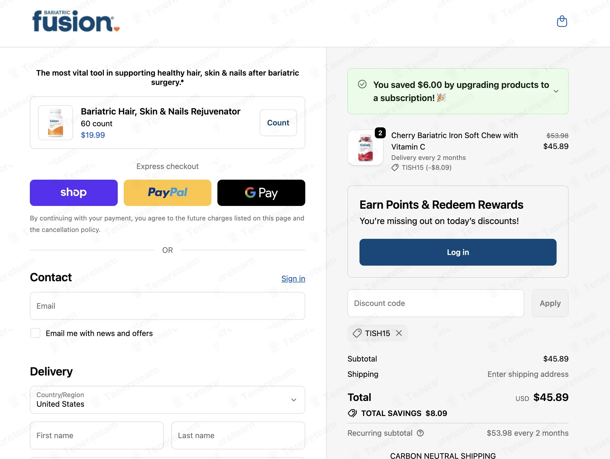Click the Cherry Iron Soft Chew thumbnail

tap(366, 148)
